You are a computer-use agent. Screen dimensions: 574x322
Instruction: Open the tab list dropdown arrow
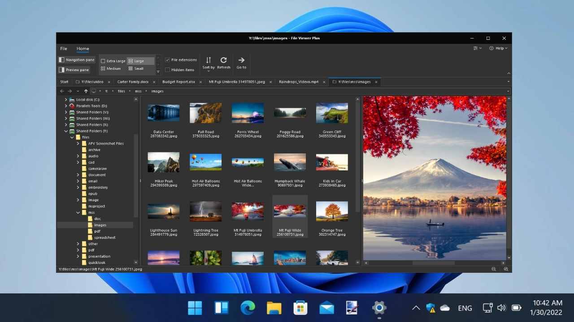tap(508, 82)
